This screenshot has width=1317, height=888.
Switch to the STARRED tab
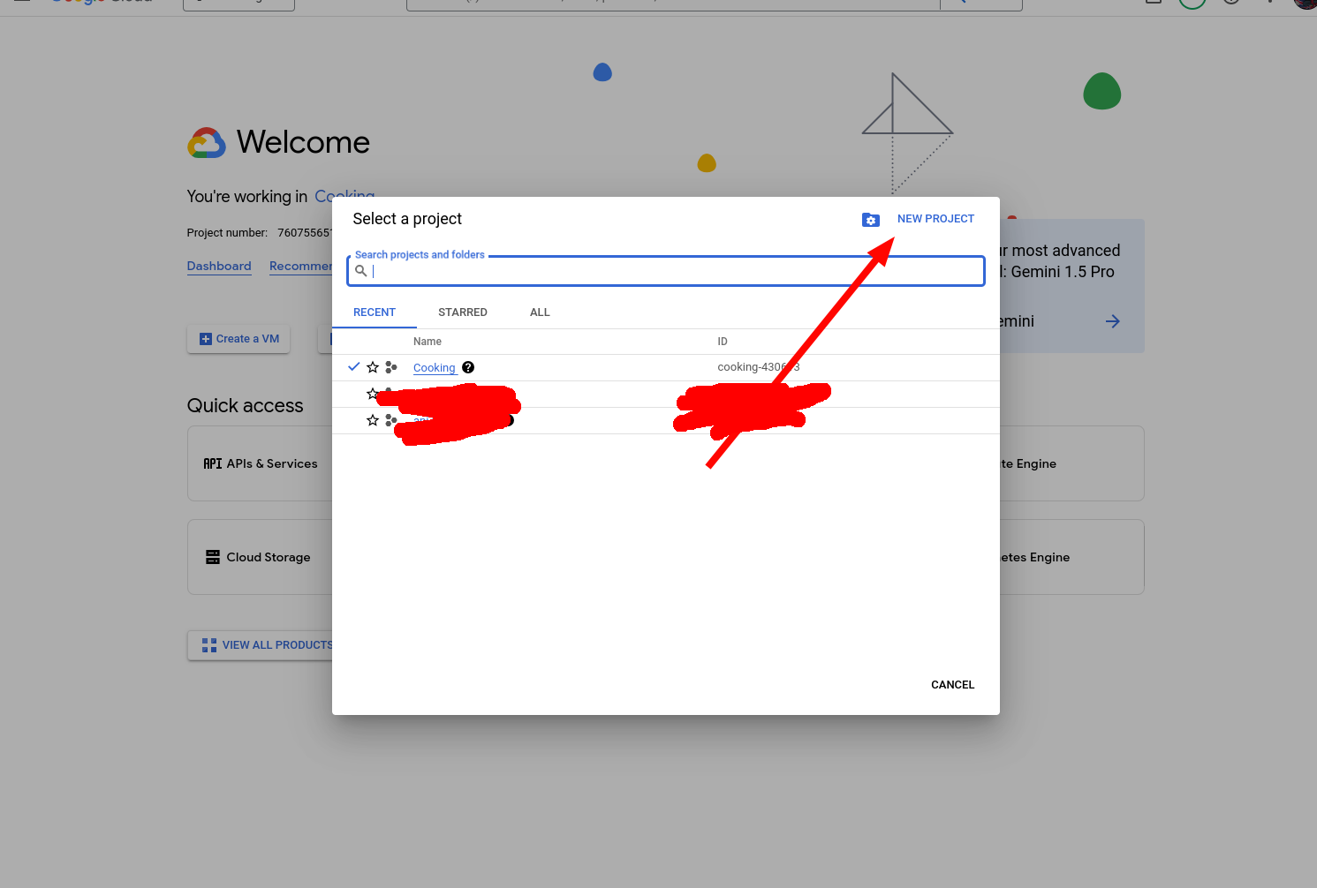coord(463,312)
